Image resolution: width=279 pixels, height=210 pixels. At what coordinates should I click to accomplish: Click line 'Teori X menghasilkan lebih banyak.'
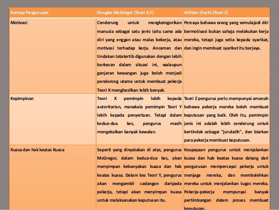coord(131,90)
